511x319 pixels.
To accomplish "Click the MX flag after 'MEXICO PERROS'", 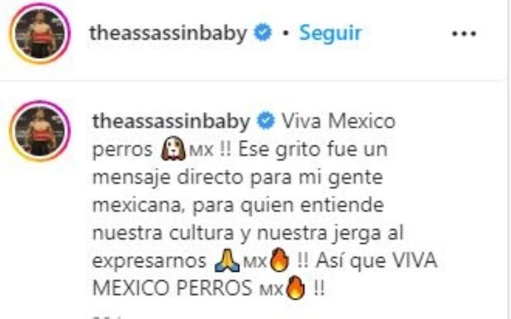I will pos(271,290).
